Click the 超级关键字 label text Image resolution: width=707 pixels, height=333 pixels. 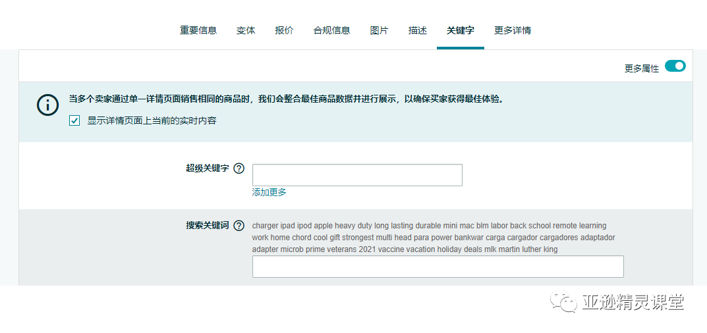click(208, 168)
